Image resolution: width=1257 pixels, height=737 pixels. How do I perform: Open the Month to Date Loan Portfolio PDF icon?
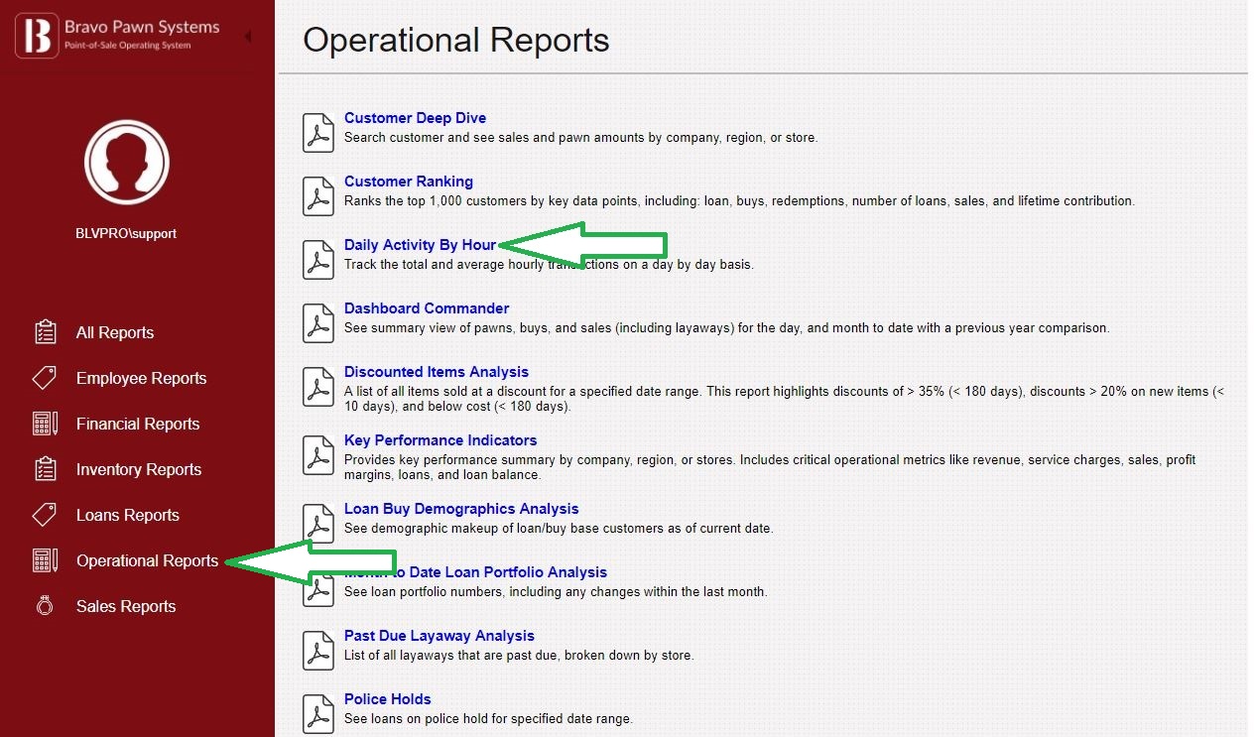(x=318, y=587)
